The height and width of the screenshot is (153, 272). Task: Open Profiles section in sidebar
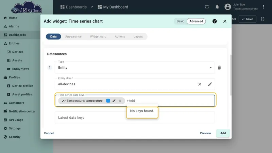pos(14,78)
